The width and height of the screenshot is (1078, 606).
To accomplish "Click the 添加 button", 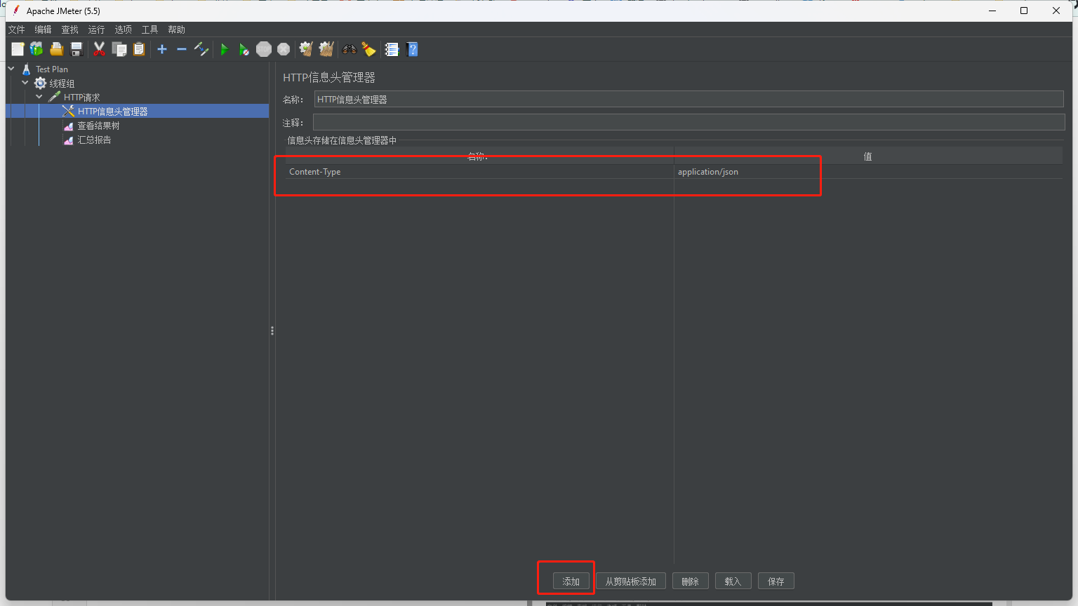I will (x=571, y=581).
